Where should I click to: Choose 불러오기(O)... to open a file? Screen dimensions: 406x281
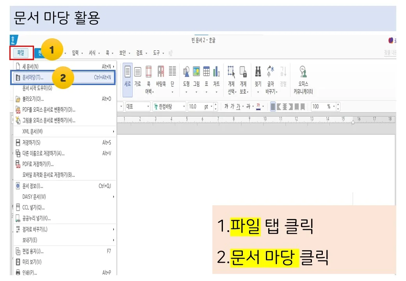pos(65,99)
